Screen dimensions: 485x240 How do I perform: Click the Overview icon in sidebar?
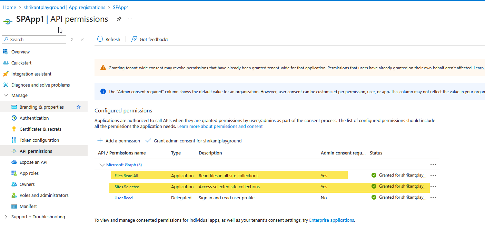(x=5, y=52)
